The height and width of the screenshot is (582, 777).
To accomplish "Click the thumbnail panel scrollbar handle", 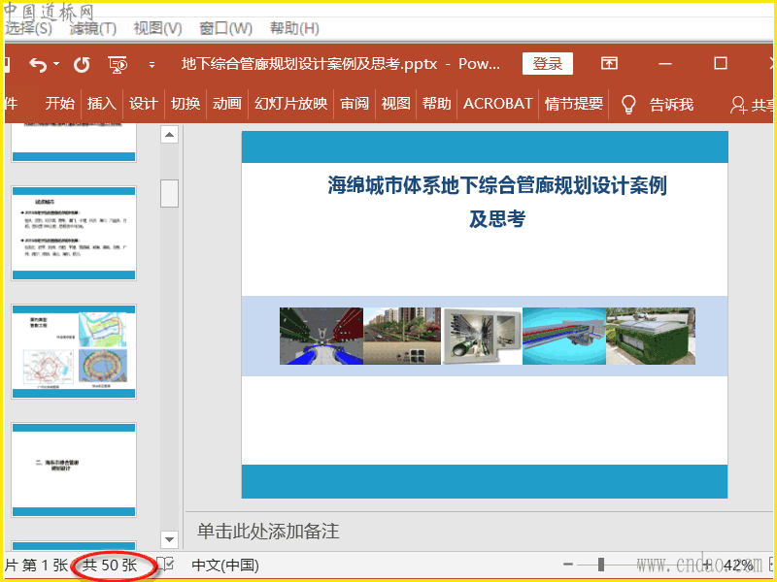I will (x=169, y=193).
